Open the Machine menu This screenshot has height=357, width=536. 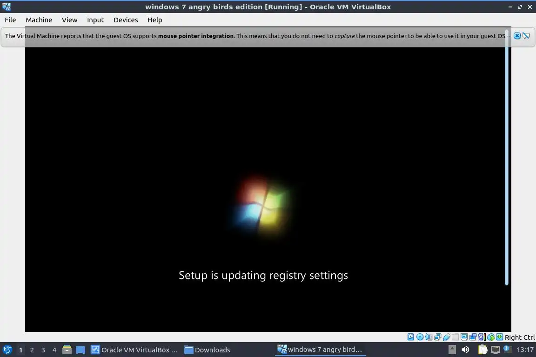(39, 20)
